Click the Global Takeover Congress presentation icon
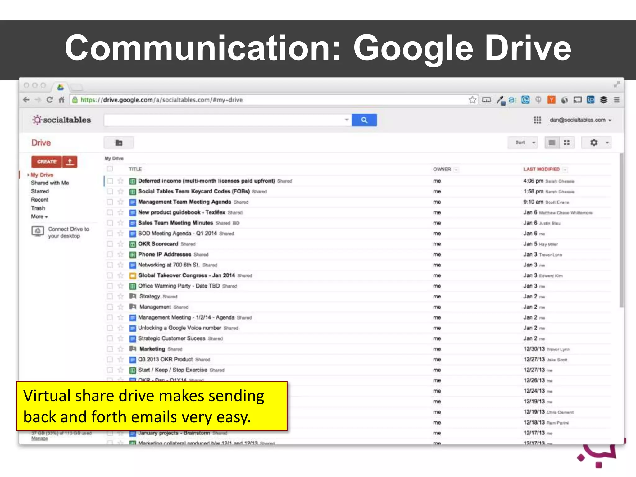636x477 pixels. [x=133, y=275]
